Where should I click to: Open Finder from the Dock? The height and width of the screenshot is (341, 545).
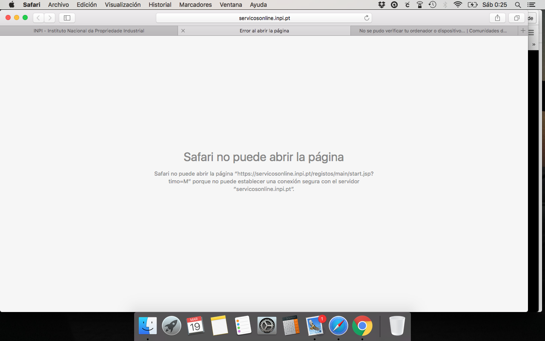(148, 326)
